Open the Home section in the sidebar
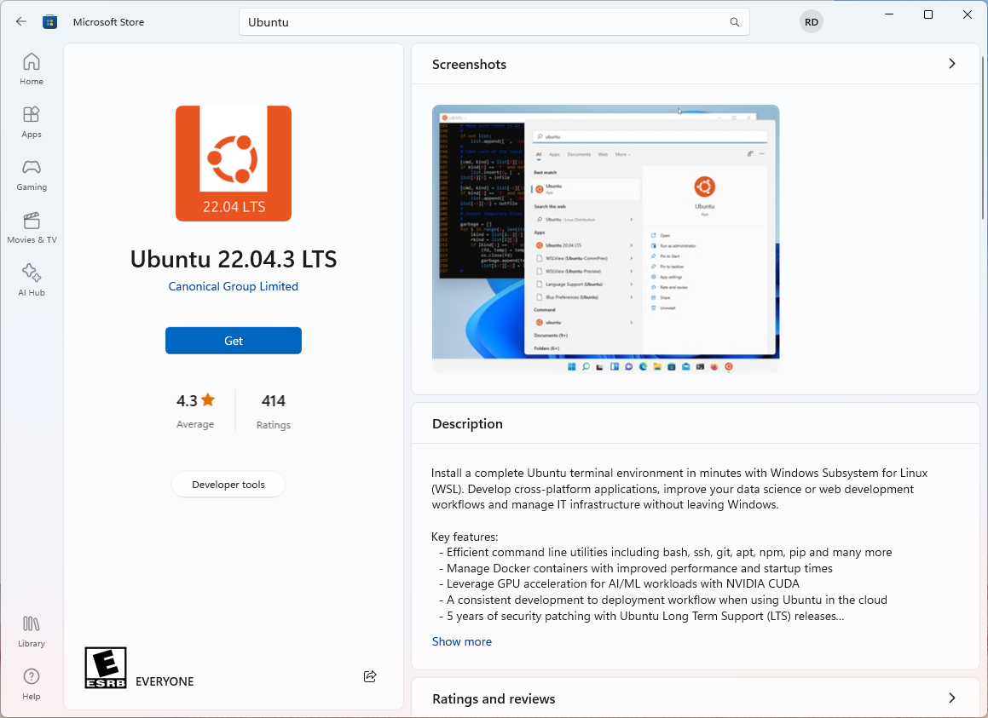Image resolution: width=988 pixels, height=718 pixels. click(x=31, y=68)
